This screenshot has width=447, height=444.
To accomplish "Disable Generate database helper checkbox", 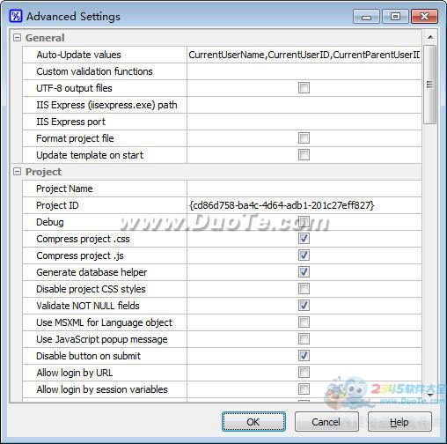I will tap(304, 271).
